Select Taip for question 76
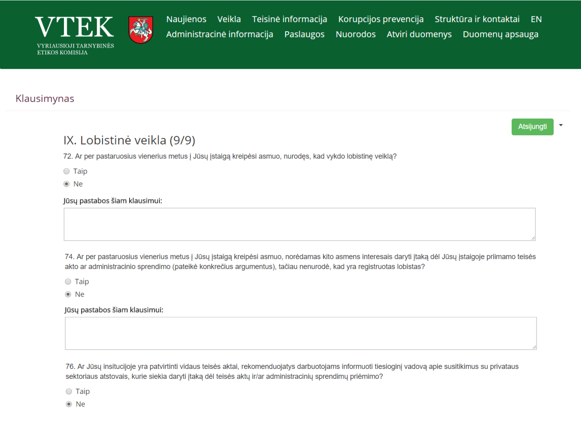 (x=69, y=391)
